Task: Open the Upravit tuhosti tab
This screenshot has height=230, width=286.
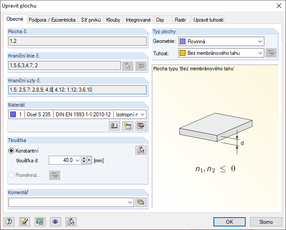Action: pos(208,20)
